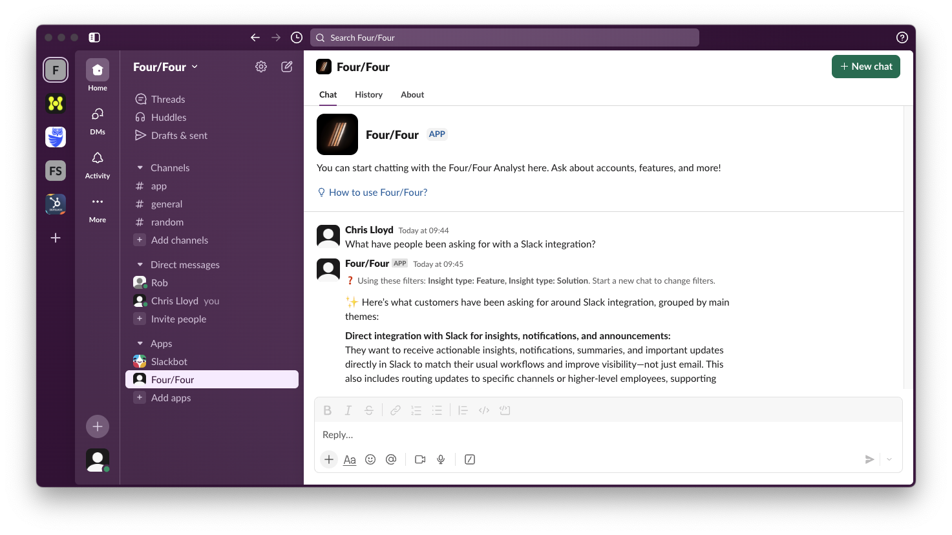Open your profile avatar at bottom left
The width and height of the screenshot is (952, 535).
click(98, 460)
